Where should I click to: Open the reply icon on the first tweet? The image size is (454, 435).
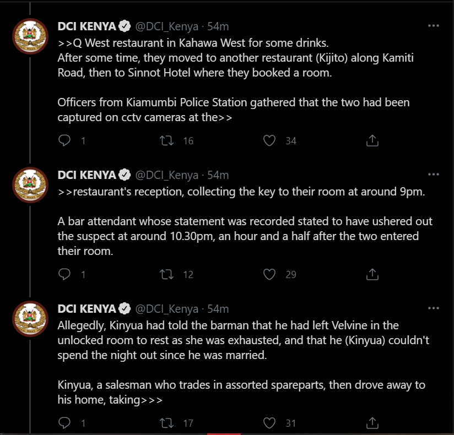point(64,140)
